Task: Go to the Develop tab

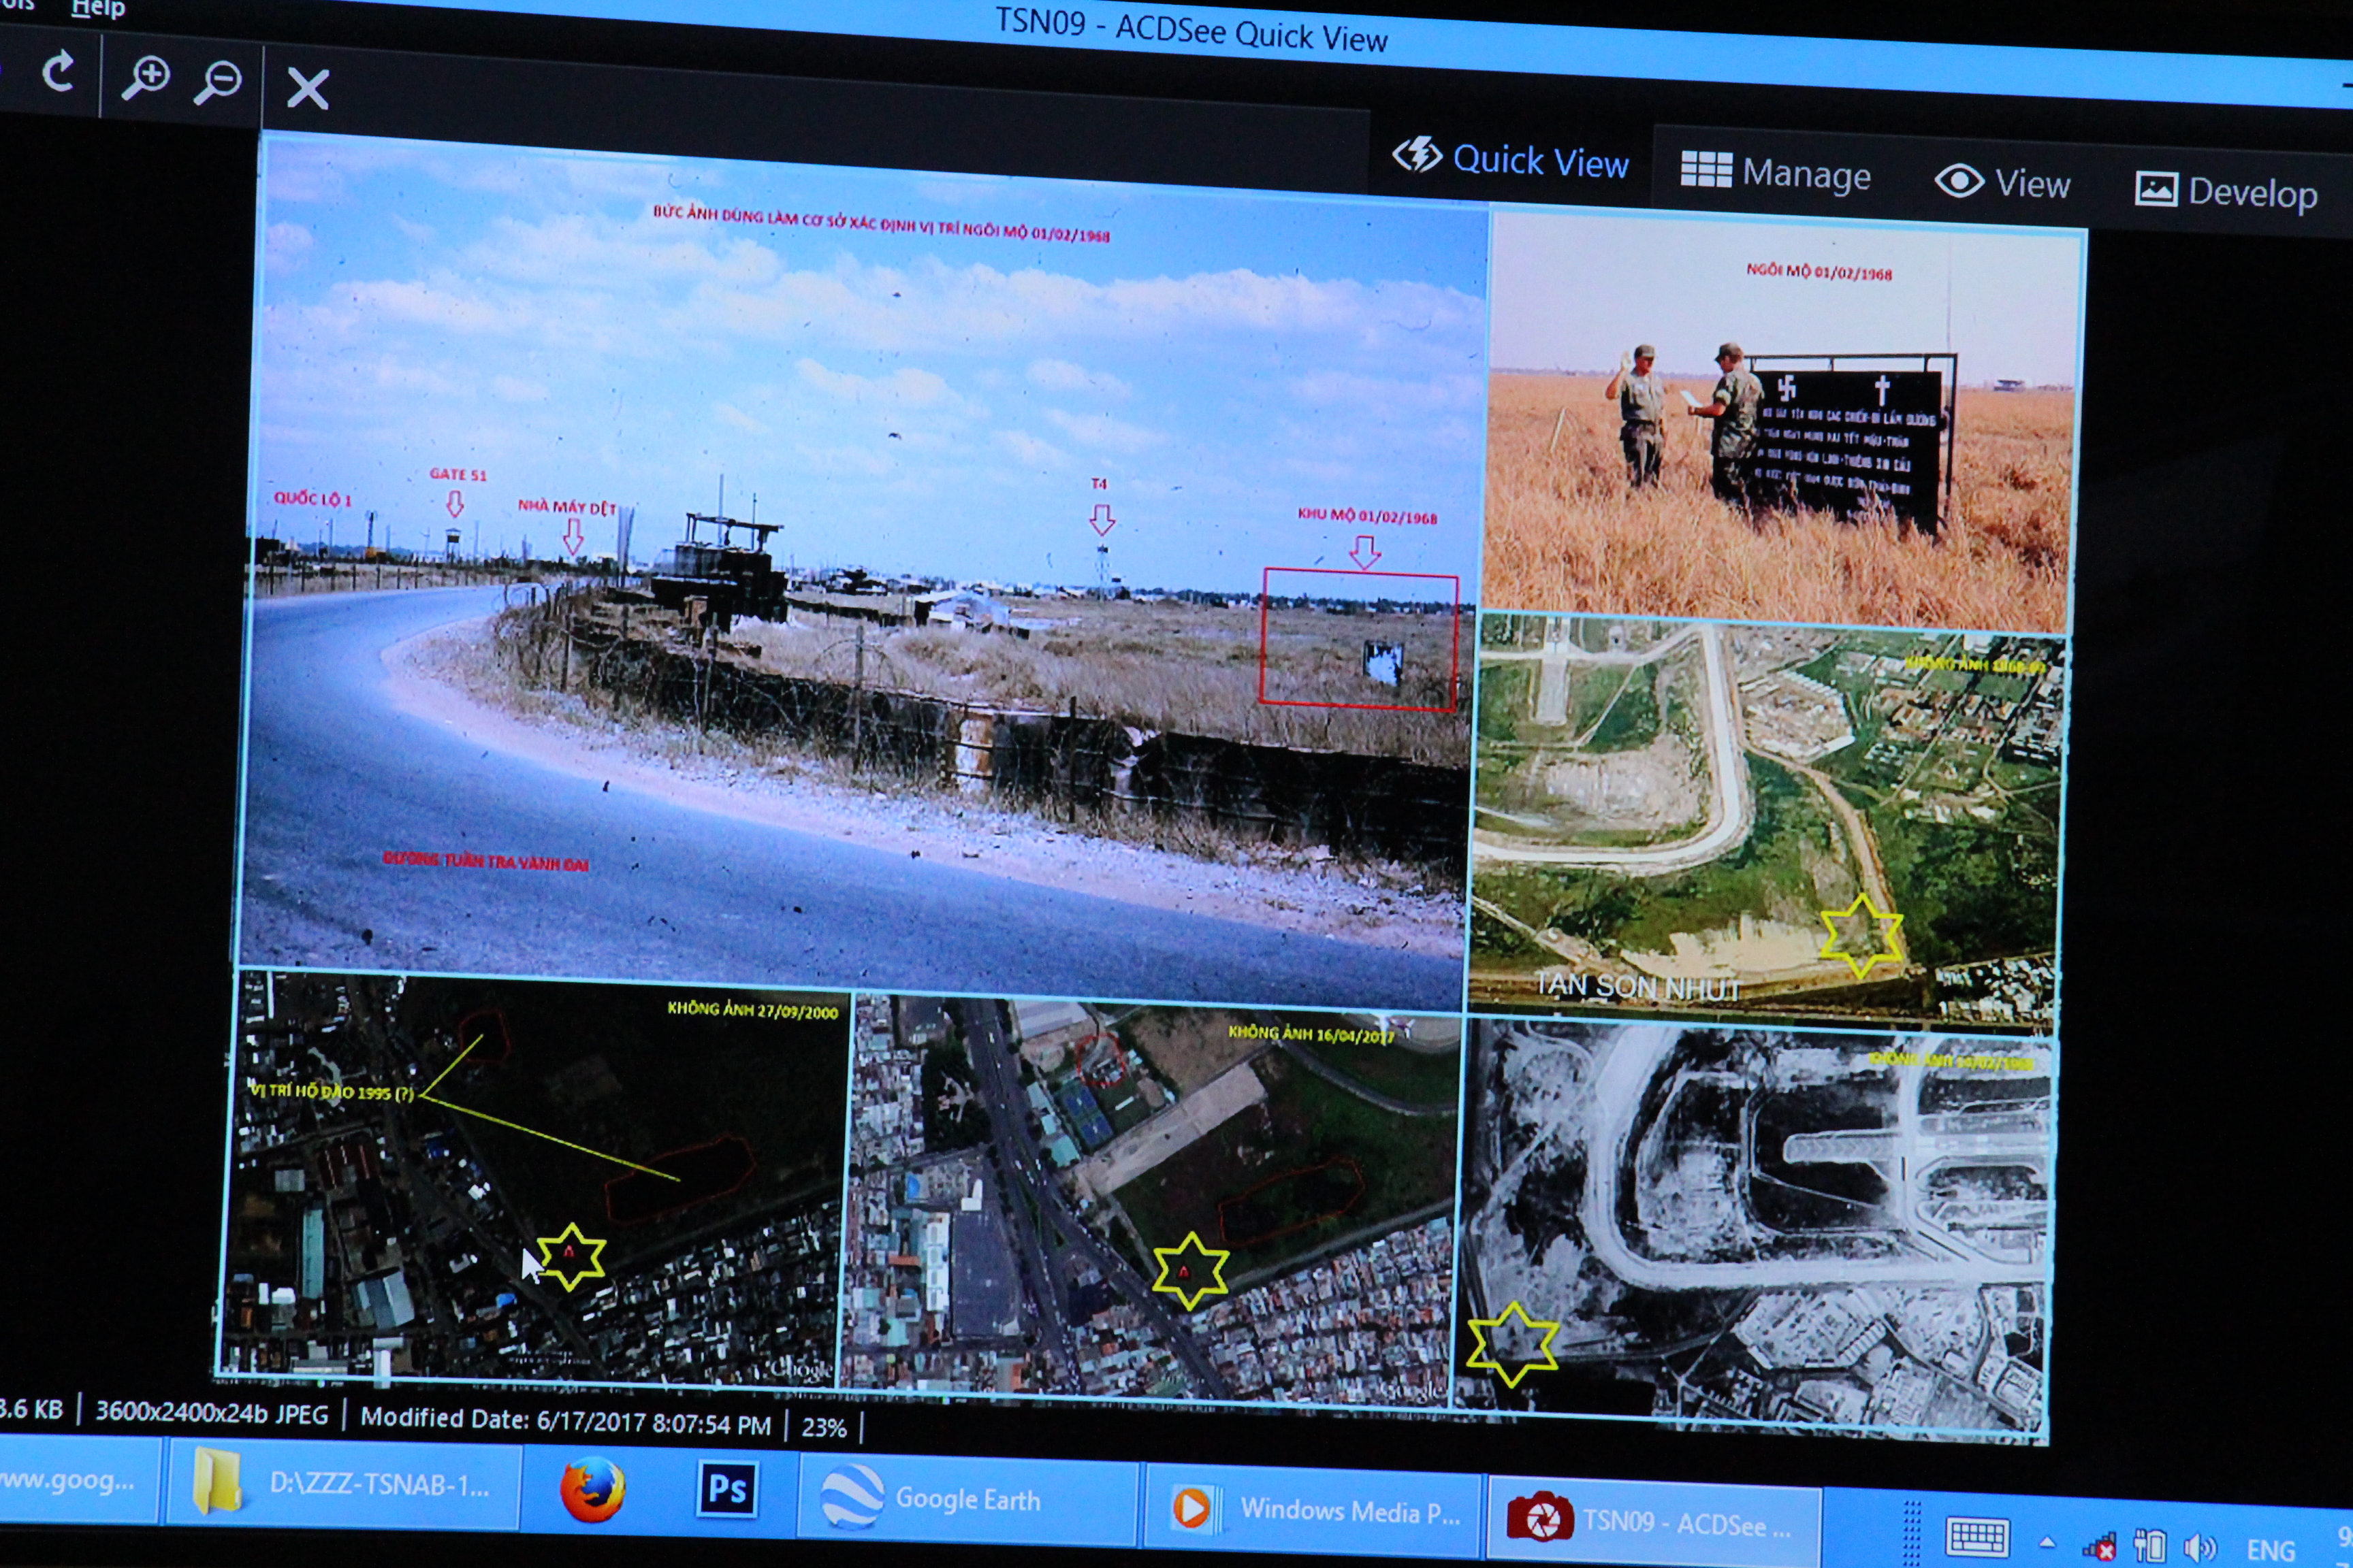Action: (x=2226, y=192)
